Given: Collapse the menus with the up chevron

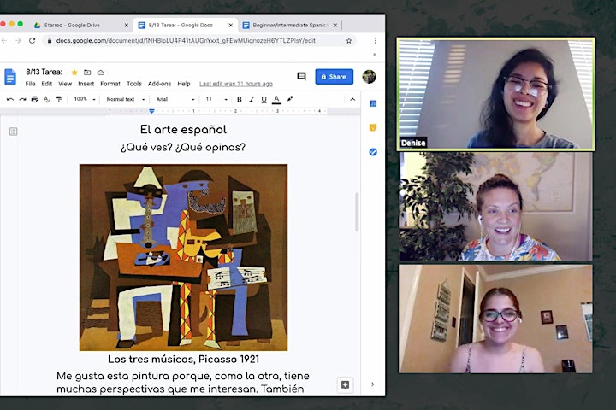Looking at the screenshot, I should [x=352, y=99].
